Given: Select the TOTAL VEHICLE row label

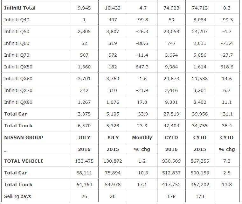Looking at the screenshot, I should (24, 161).
